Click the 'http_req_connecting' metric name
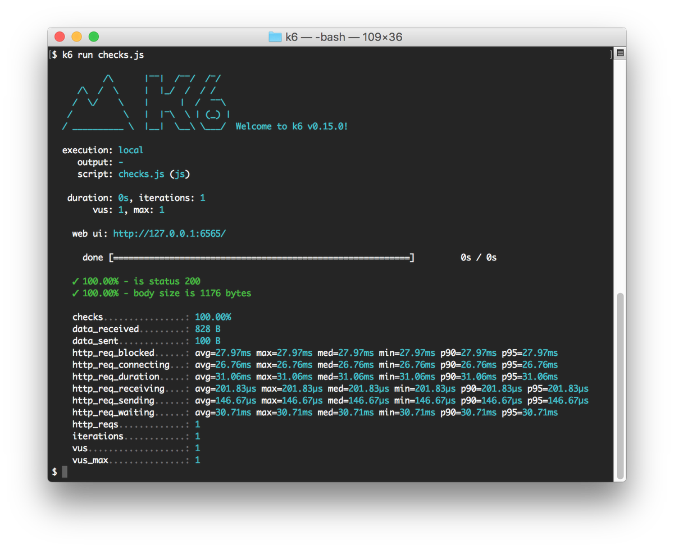The width and height of the screenshot is (674, 550). click(121, 365)
